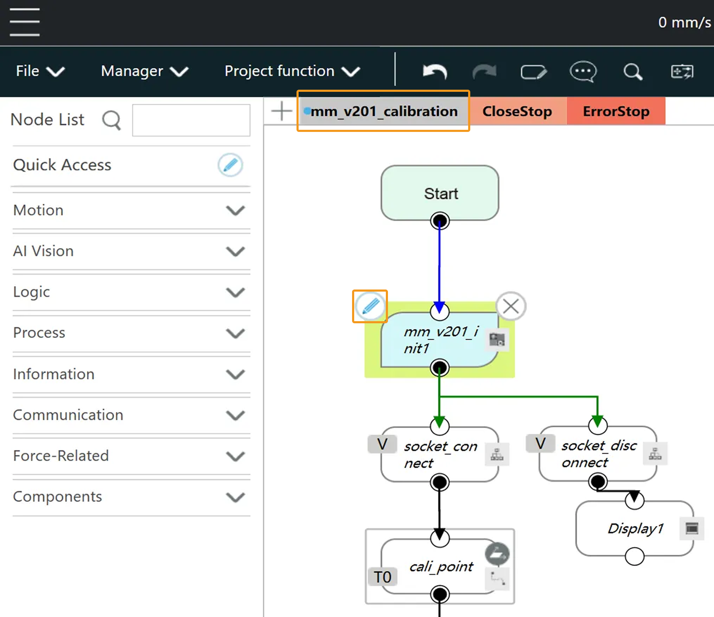Screen dimensions: 714x617
Task: Open the Project function menu
Action: click(x=292, y=71)
